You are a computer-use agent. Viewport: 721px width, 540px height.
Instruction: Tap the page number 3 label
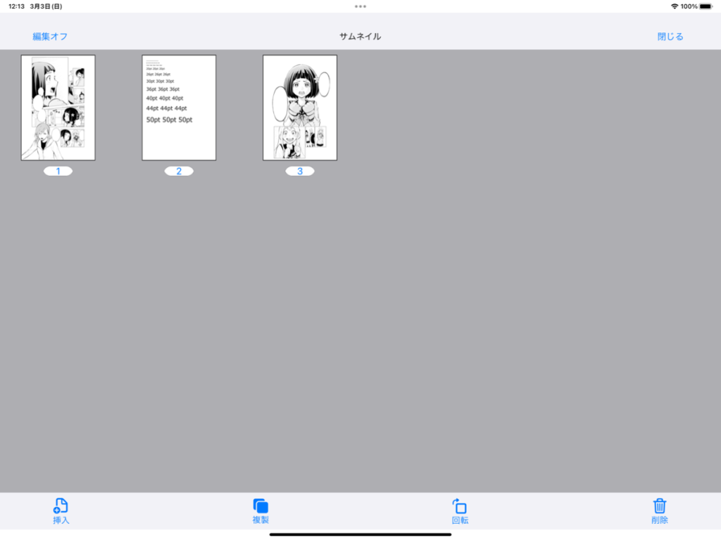point(300,172)
